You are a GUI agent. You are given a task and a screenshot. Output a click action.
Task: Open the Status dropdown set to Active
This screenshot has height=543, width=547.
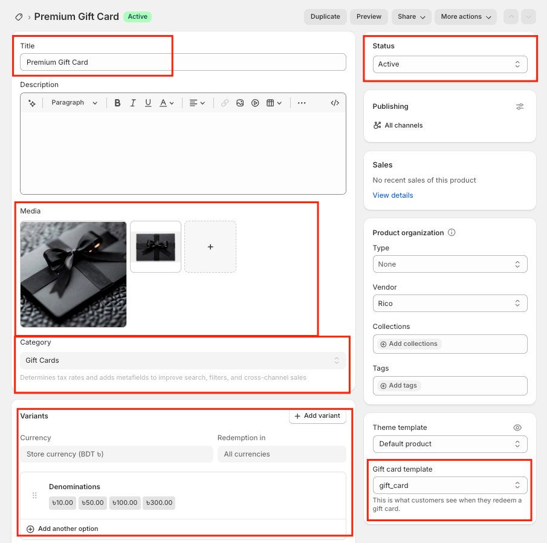tap(450, 64)
